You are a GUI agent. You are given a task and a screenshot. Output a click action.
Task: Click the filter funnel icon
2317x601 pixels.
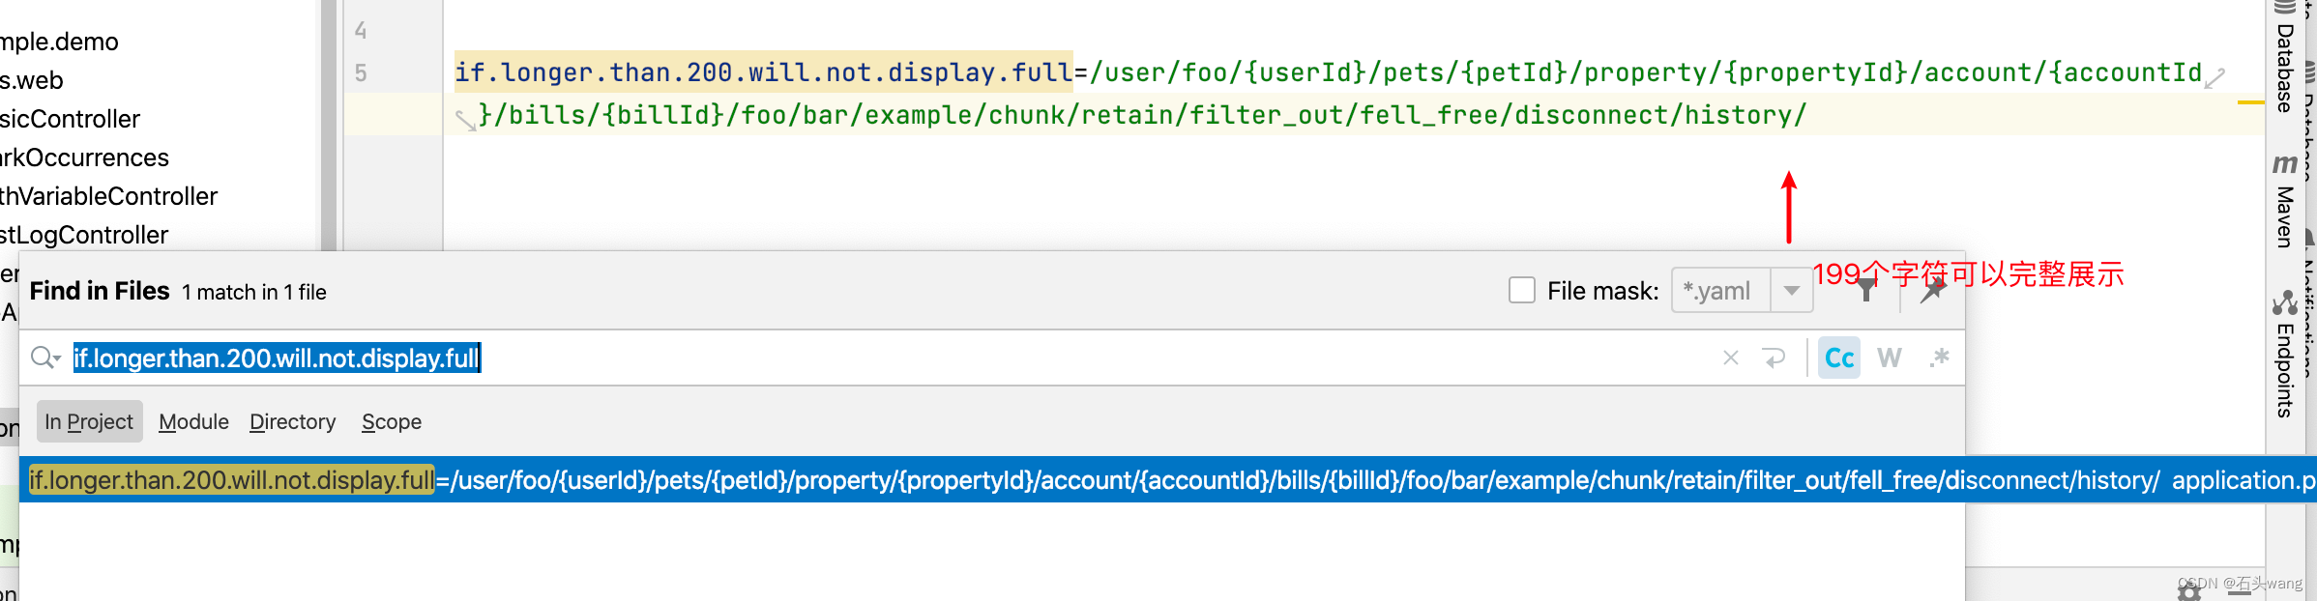(x=1866, y=290)
